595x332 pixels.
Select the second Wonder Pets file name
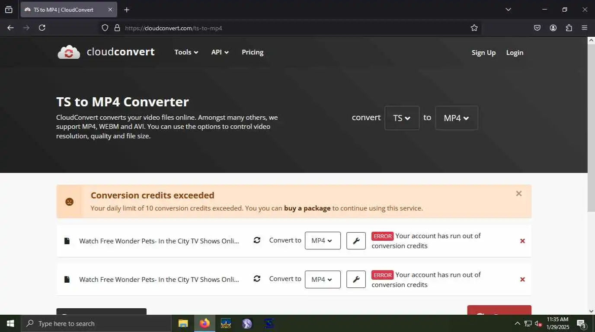159,279
